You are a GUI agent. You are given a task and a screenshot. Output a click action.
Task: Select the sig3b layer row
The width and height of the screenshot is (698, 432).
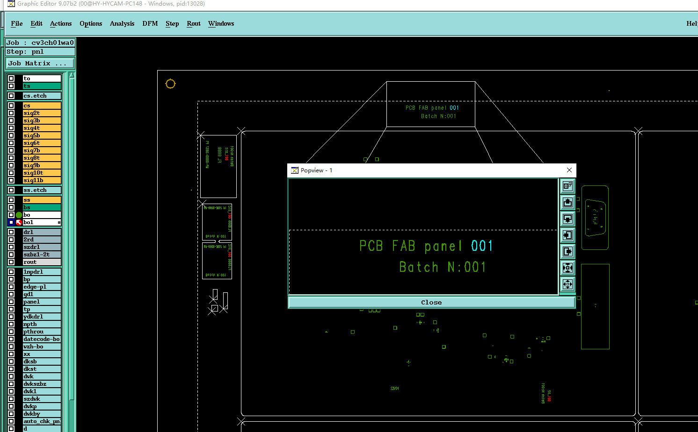(x=42, y=120)
